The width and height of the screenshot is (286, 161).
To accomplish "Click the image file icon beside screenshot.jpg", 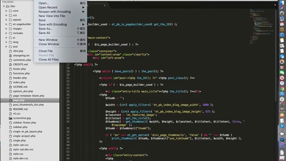I will 10,118.
